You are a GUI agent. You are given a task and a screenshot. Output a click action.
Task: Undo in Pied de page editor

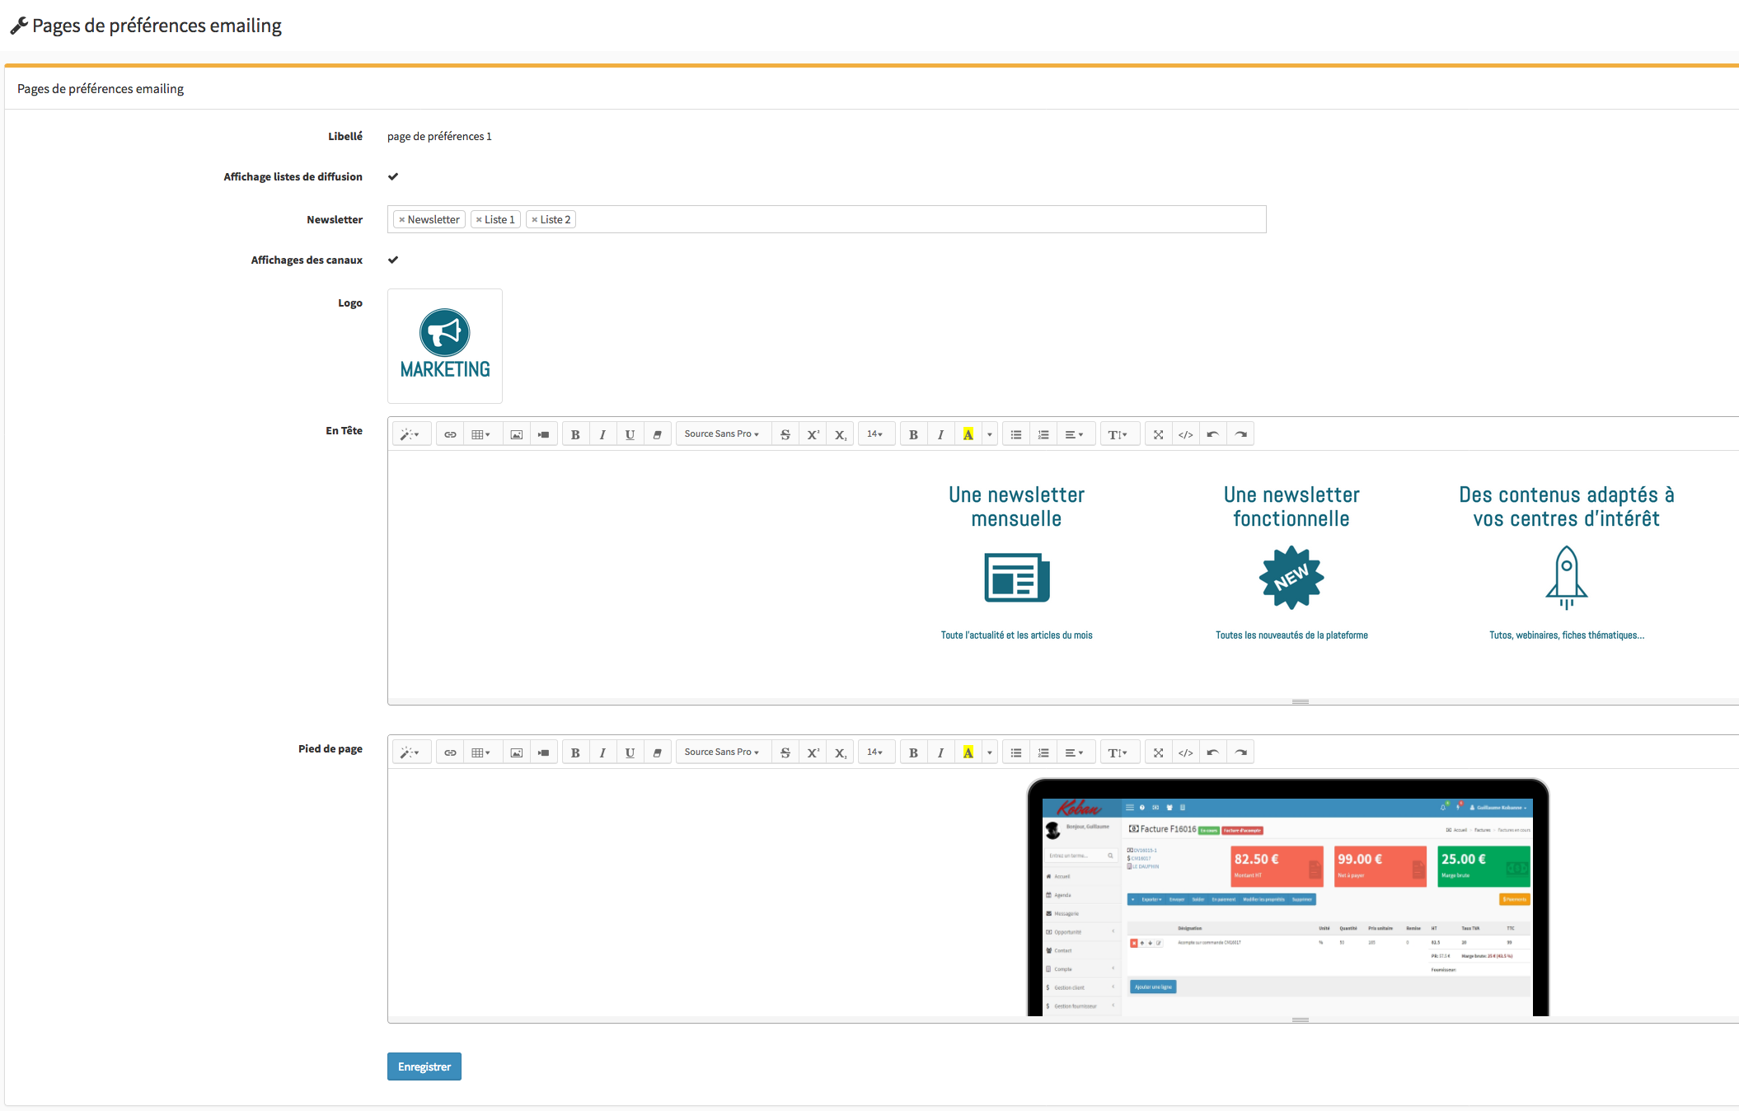click(1212, 752)
